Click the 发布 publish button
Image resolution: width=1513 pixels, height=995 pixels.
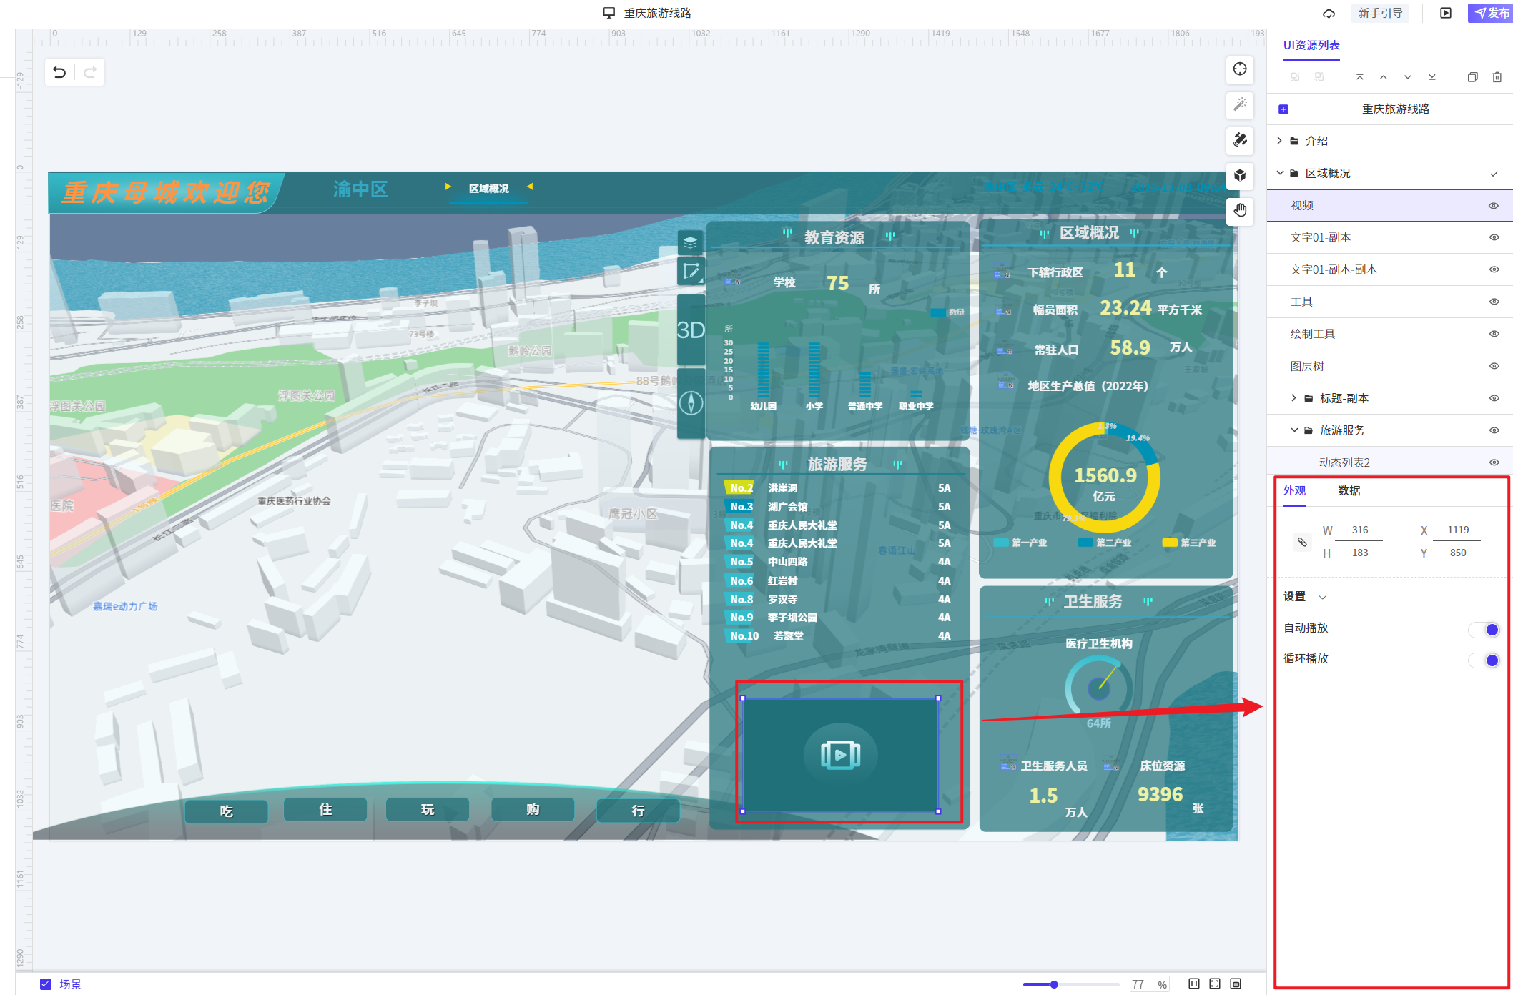1492,13
